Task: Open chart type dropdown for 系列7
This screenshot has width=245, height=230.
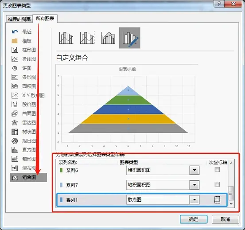Action: tap(194, 185)
